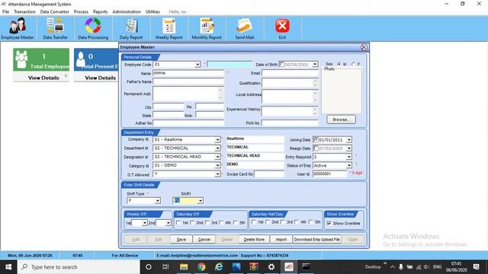The height and width of the screenshot is (274, 488).
Task: Open the Utilities menu
Action: [152, 11]
